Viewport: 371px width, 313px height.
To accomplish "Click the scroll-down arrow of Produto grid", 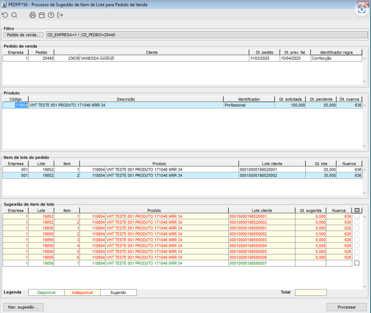I will 365,146.
